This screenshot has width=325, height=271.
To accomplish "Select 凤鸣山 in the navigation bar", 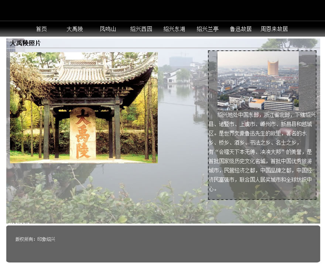I will point(108,29).
